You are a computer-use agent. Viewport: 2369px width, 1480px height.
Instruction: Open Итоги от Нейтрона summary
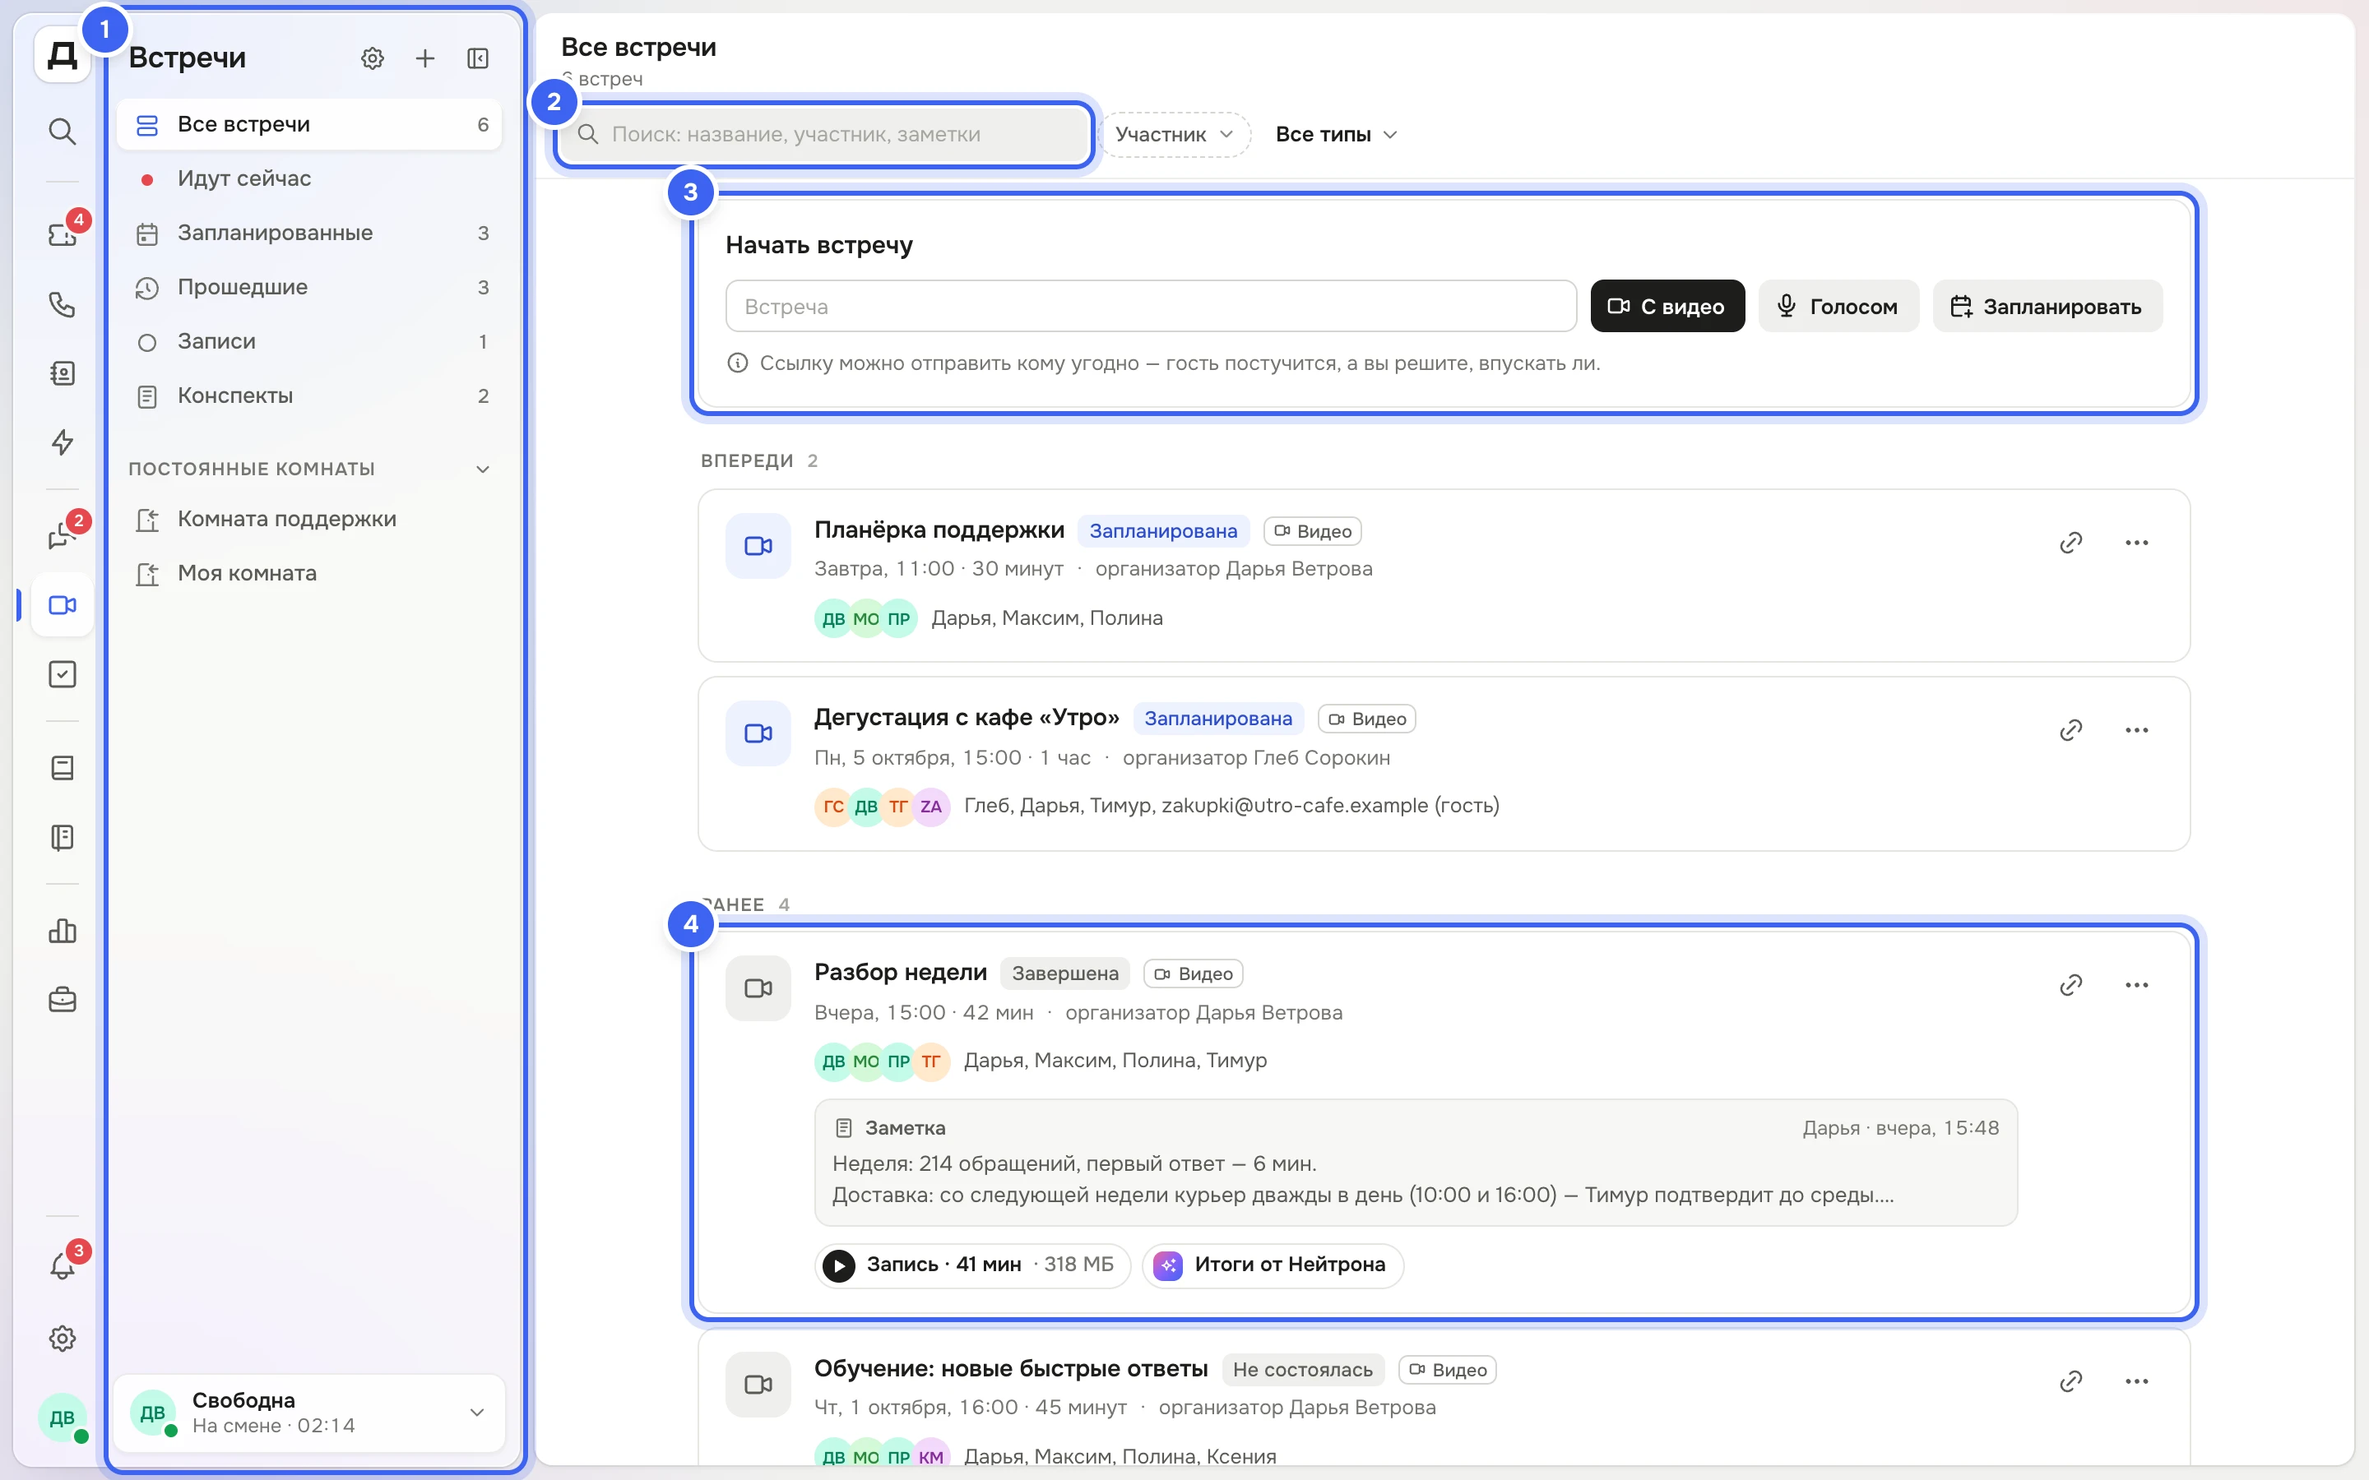[x=1273, y=1265]
